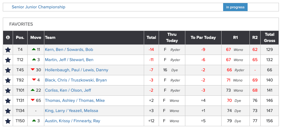282x129 pixels.
Task: Click the in progress status button
Action: [x=235, y=7]
